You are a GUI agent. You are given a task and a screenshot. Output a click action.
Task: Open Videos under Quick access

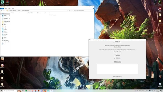(x=5, y=25)
